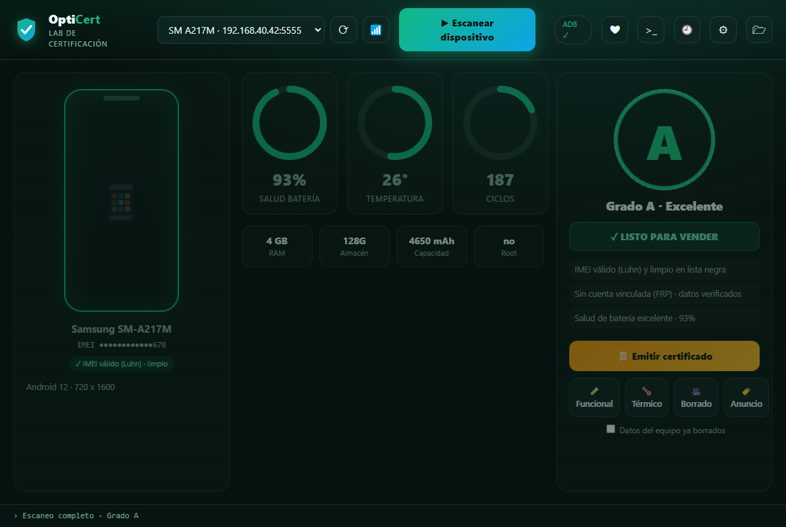Click 'Grado A · Excelente' heading
The height and width of the screenshot is (527, 786).
point(664,206)
